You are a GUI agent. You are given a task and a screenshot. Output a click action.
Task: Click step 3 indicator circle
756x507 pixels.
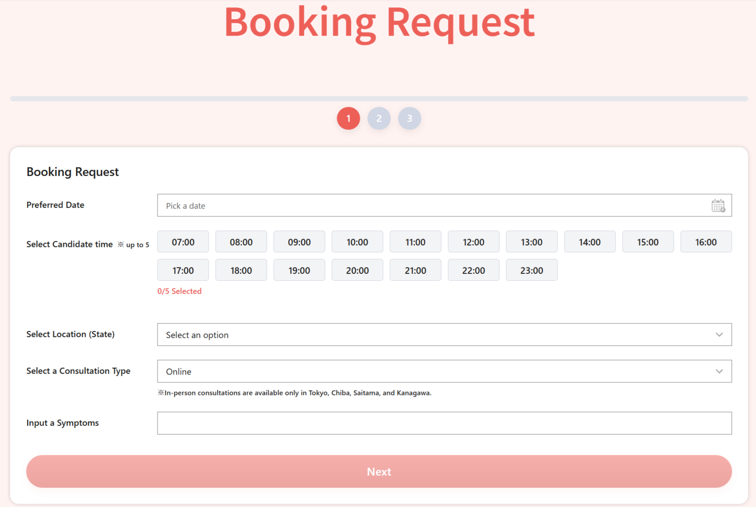point(409,119)
